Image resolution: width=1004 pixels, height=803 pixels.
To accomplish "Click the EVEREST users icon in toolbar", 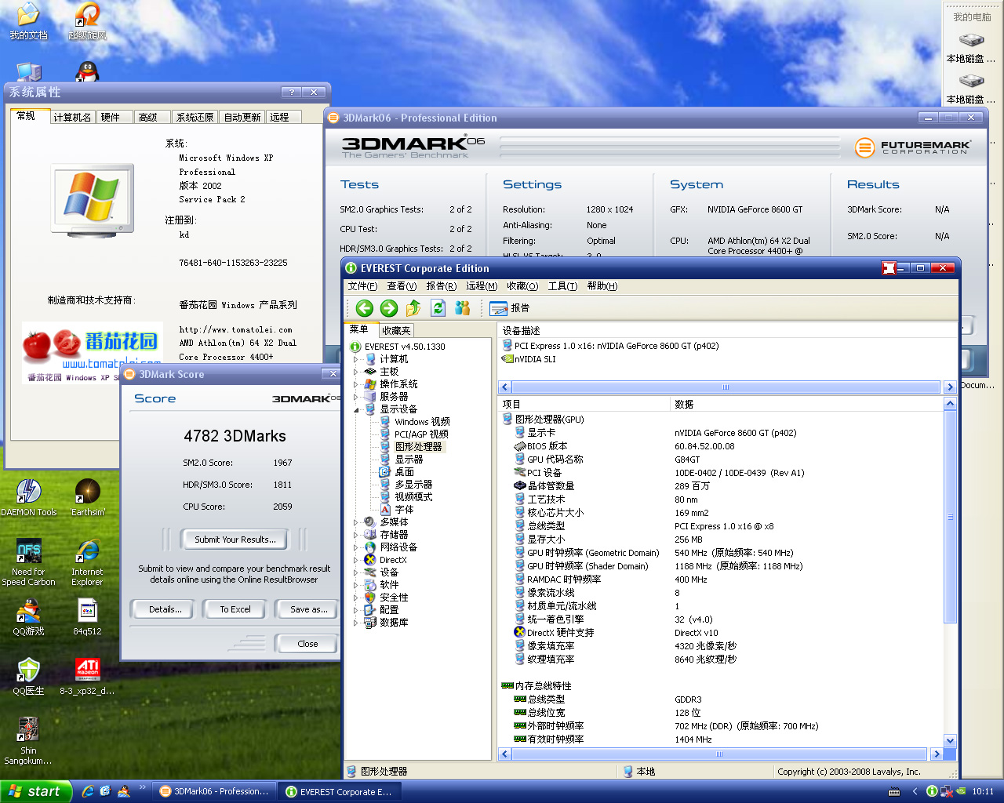I will click(462, 308).
